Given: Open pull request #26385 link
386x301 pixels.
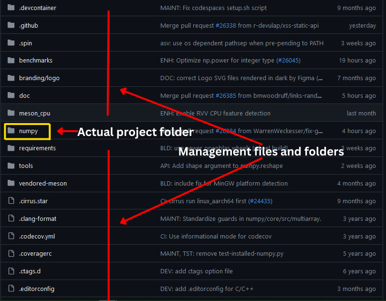Looking at the screenshot, I should tap(226, 95).
